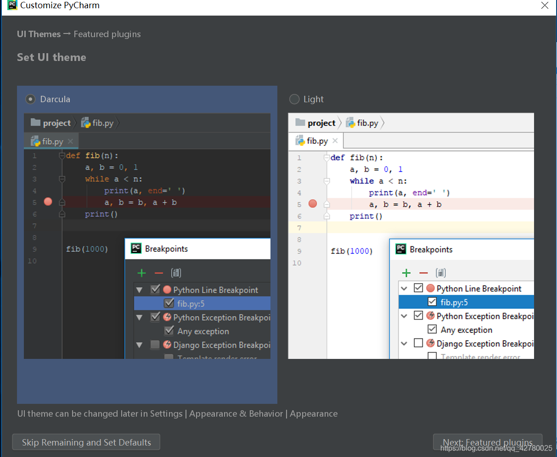The height and width of the screenshot is (457, 557).
Task: Click Django Exception Breakpoint bolt icon in Darcula preview
Action: click(167, 345)
